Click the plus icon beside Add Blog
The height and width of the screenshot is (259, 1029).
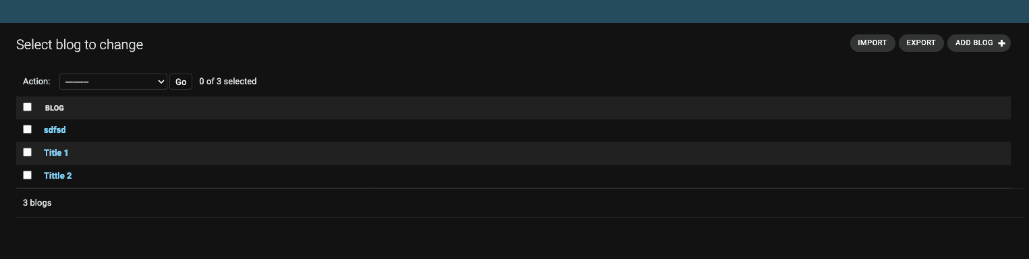click(1001, 43)
